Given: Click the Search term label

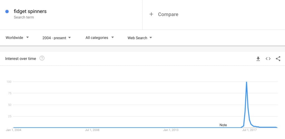Looking at the screenshot, I should [24, 17].
